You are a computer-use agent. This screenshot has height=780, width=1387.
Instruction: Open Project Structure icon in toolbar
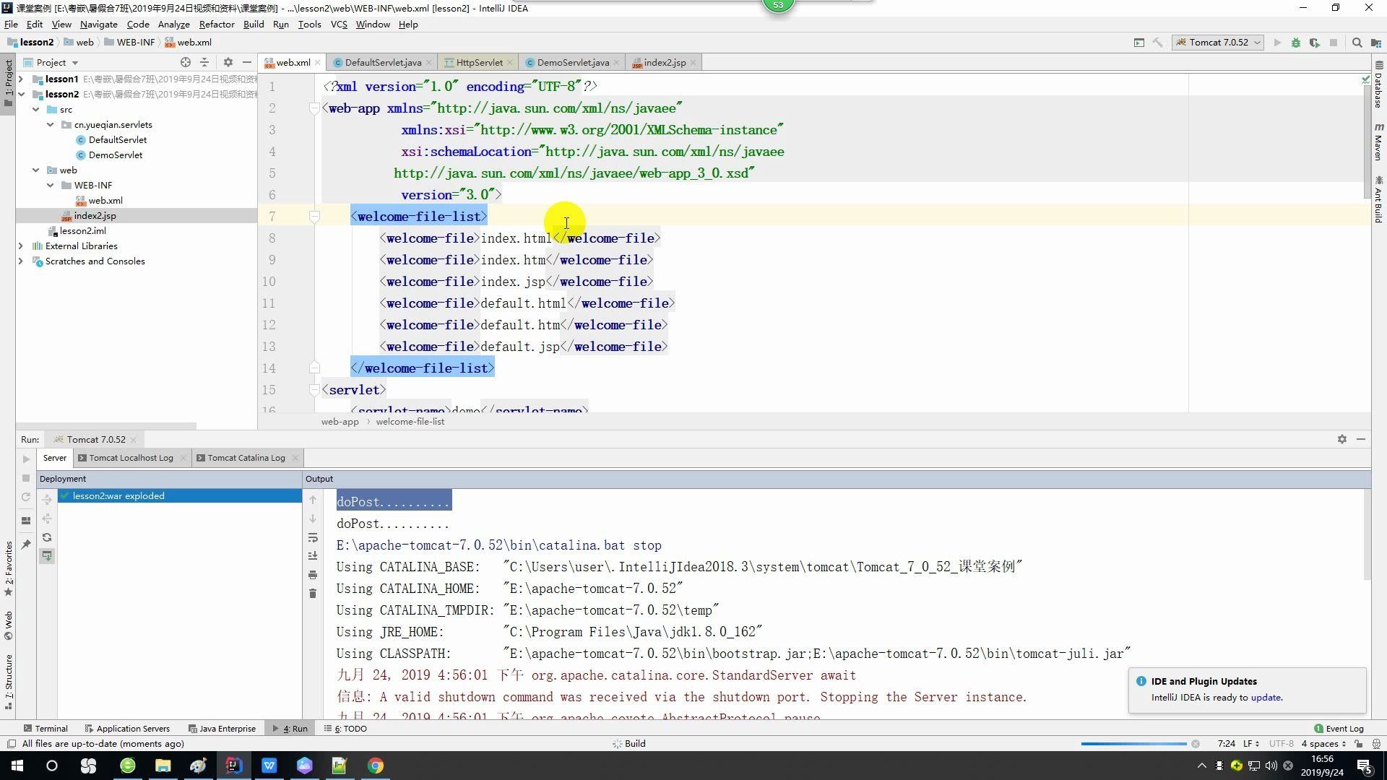coord(1377,43)
